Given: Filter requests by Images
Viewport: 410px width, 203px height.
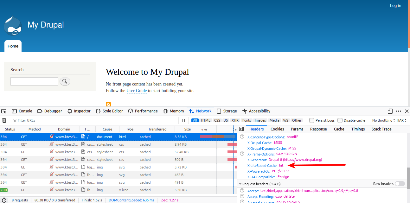Looking at the screenshot, I should 260,120.
